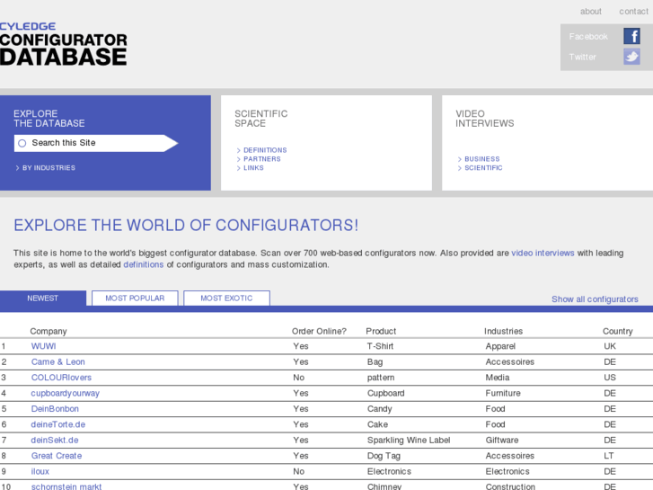Click the Facebook text link
653x490 pixels.
pyautogui.click(x=588, y=37)
